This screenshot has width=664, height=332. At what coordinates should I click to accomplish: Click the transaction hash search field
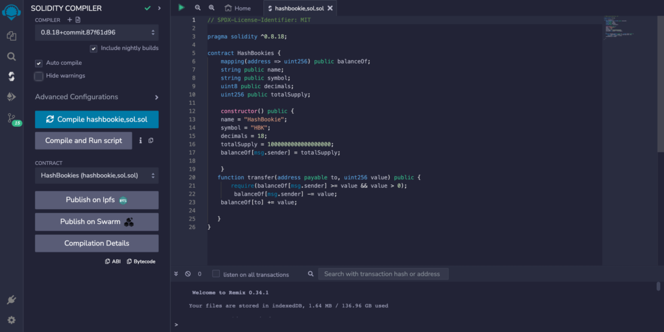(x=383, y=274)
